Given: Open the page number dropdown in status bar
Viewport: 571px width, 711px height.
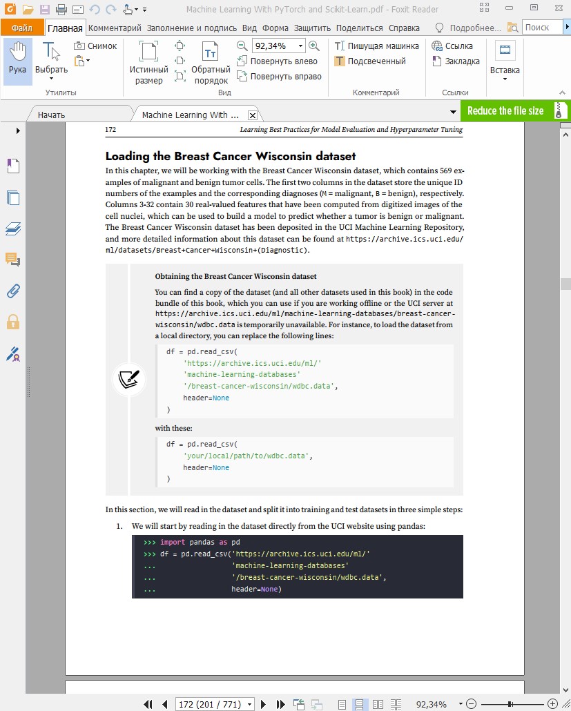Looking at the screenshot, I should pyautogui.click(x=249, y=704).
